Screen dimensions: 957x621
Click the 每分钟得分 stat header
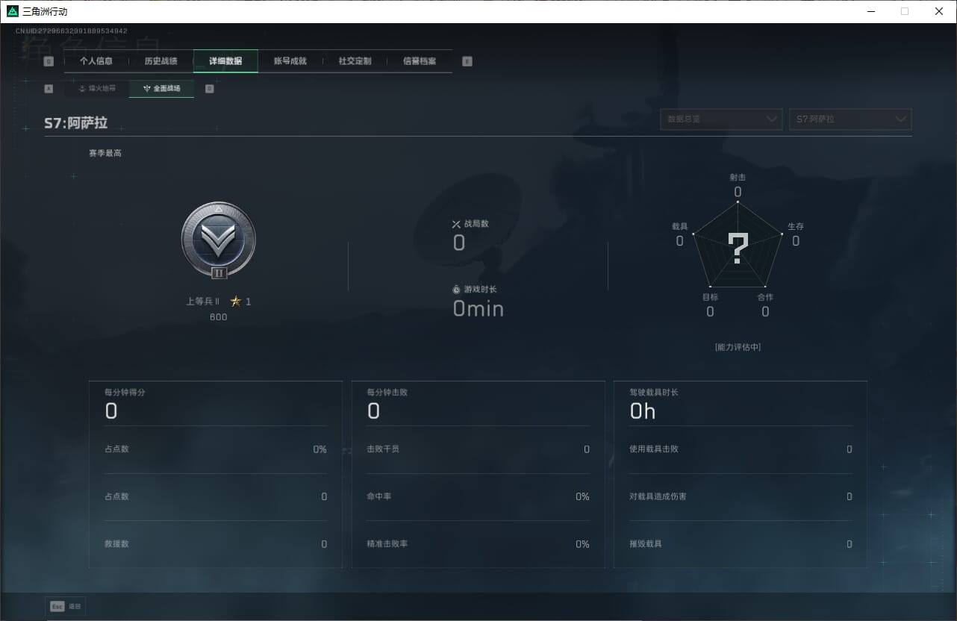coord(125,393)
